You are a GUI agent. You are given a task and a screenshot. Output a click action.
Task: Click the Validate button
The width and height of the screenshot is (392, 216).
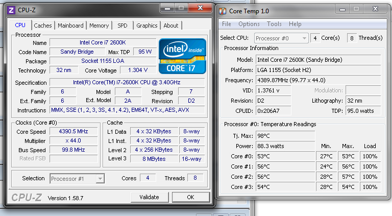click(149, 197)
